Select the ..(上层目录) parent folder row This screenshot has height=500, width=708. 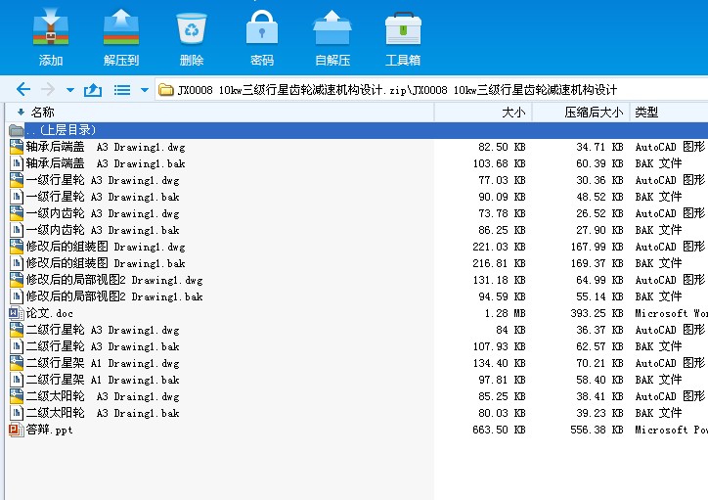[x=357, y=130]
